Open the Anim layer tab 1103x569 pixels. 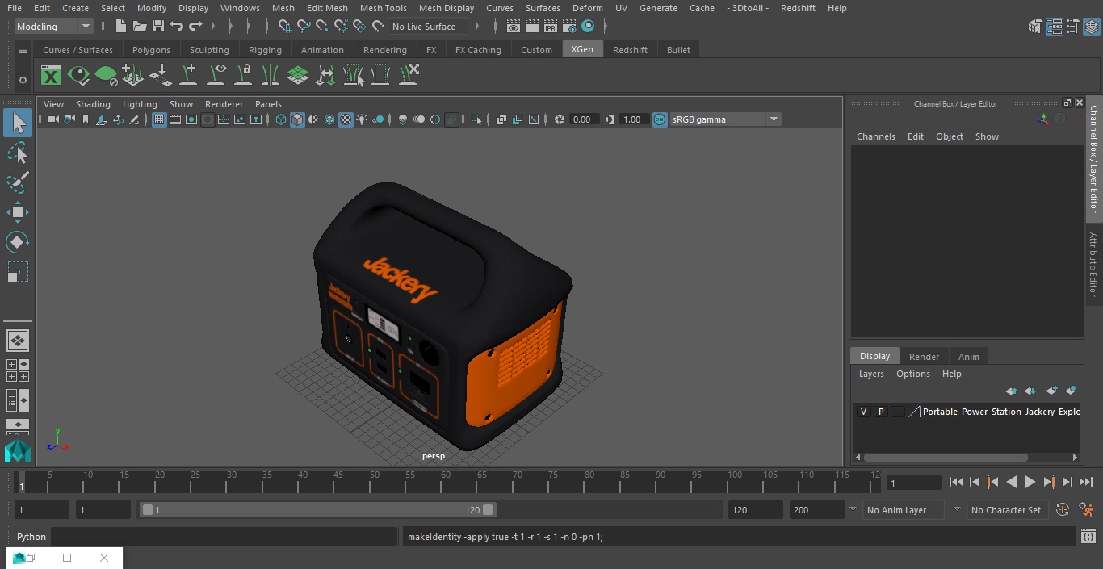pyautogui.click(x=968, y=357)
